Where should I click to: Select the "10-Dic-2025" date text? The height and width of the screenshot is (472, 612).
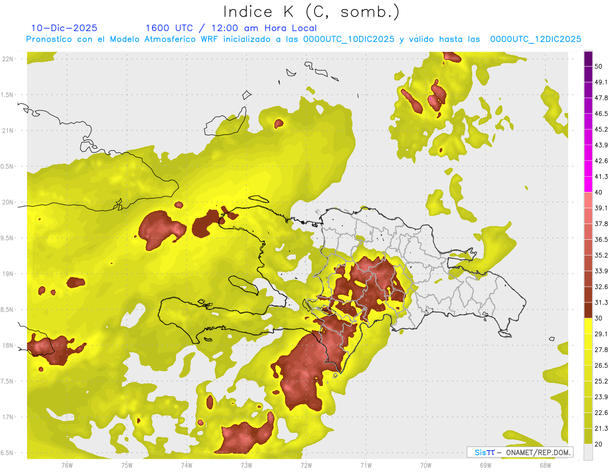64,28
